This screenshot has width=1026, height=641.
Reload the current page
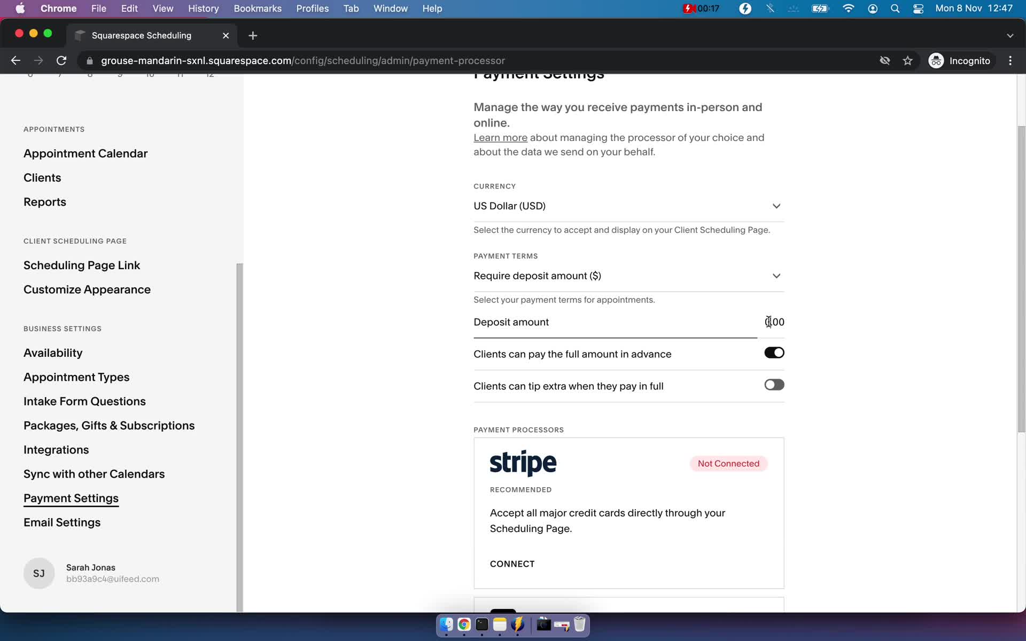[x=61, y=61]
